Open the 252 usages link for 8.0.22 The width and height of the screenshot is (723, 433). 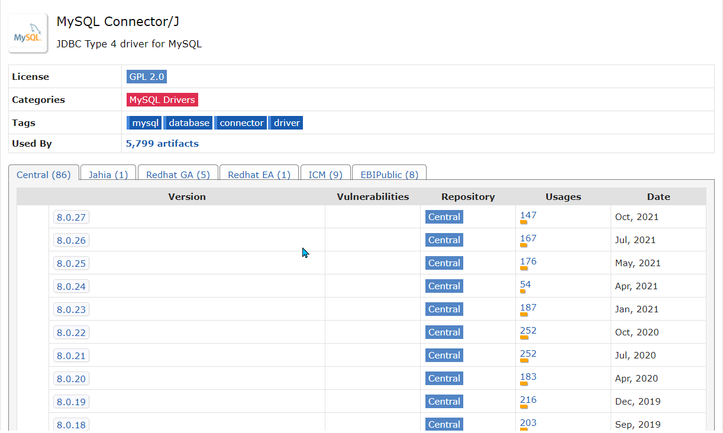point(528,331)
